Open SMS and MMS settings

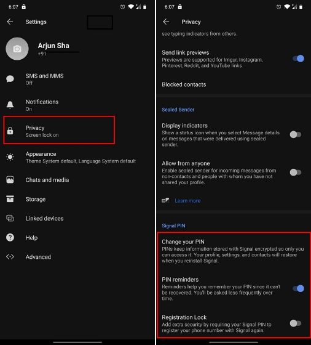point(77,79)
